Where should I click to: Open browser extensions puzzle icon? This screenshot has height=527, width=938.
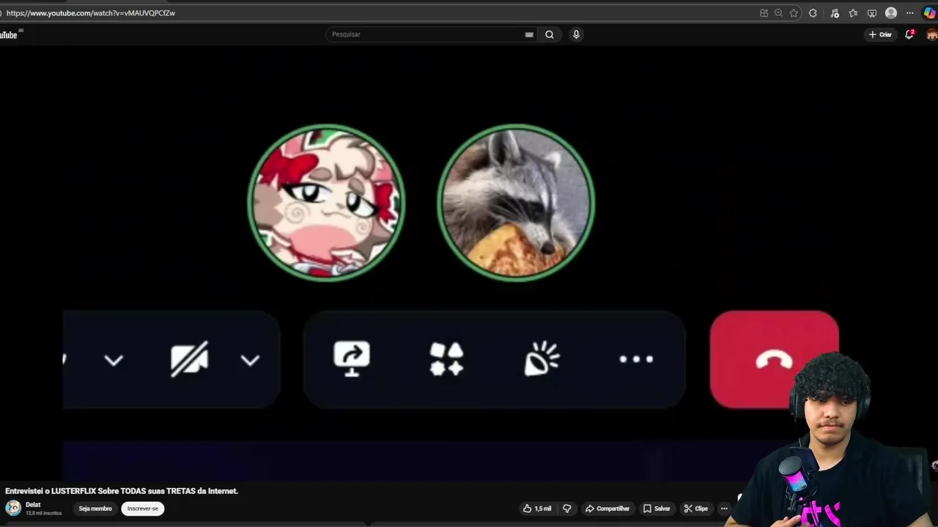point(813,13)
